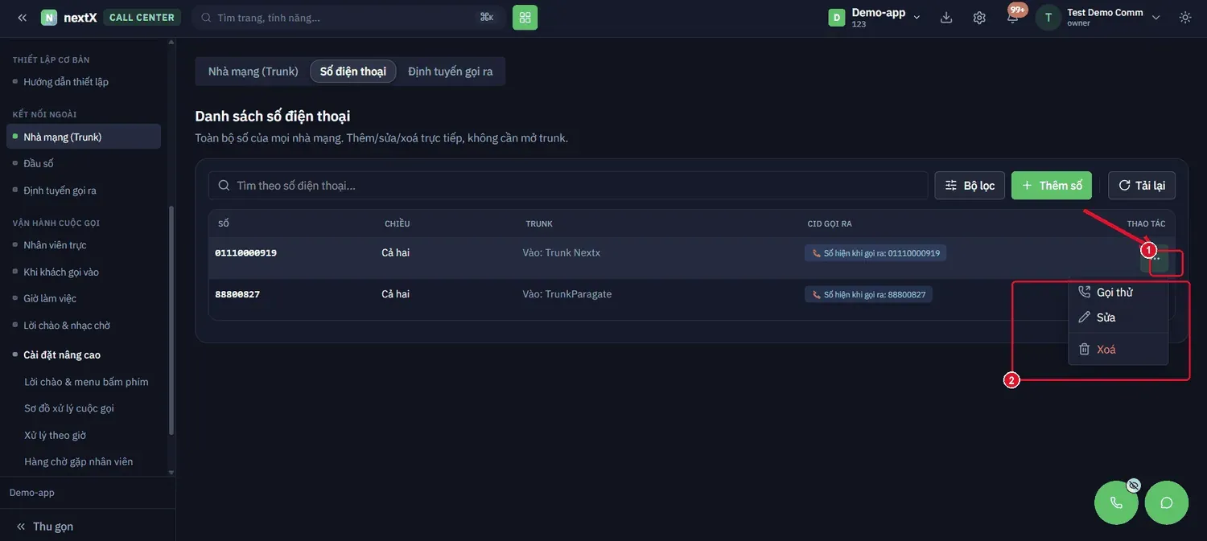Viewport: 1207px width, 541px height.
Task: Open the green app grid launcher
Action: [525, 18]
